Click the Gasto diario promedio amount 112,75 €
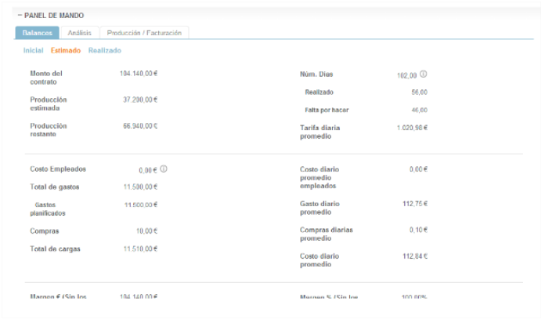 (415, 203)
